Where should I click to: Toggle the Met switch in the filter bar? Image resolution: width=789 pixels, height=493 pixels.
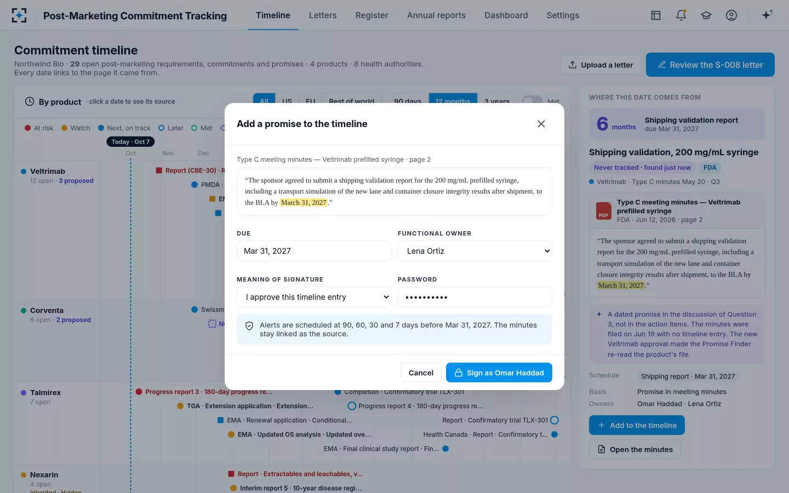[532, 101]
